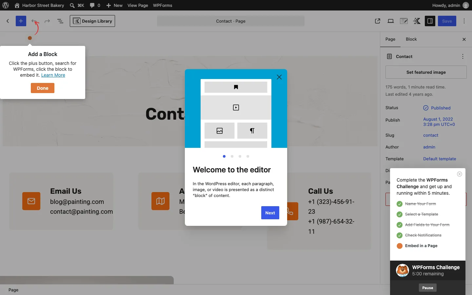Image resolution: width=472 pixels, height=295 pixels.
Task: Open the New content menu
Action: tap(114, 5)
